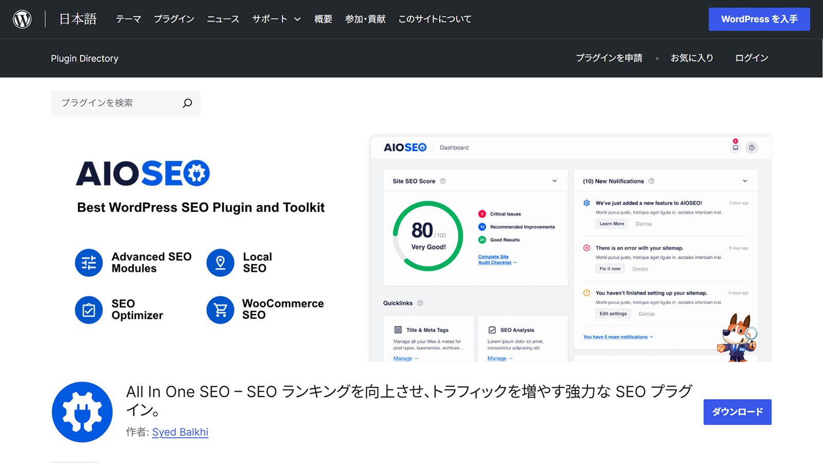Click the Fix it now button
Viewport: 823px width, 463px height.
click(610, 269)
